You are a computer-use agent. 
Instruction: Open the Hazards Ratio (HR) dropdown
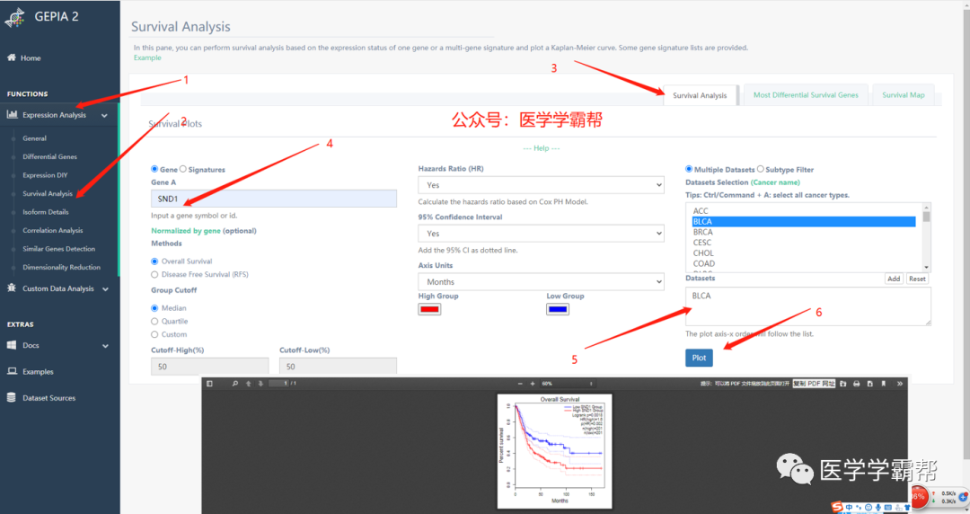(541, 184)
